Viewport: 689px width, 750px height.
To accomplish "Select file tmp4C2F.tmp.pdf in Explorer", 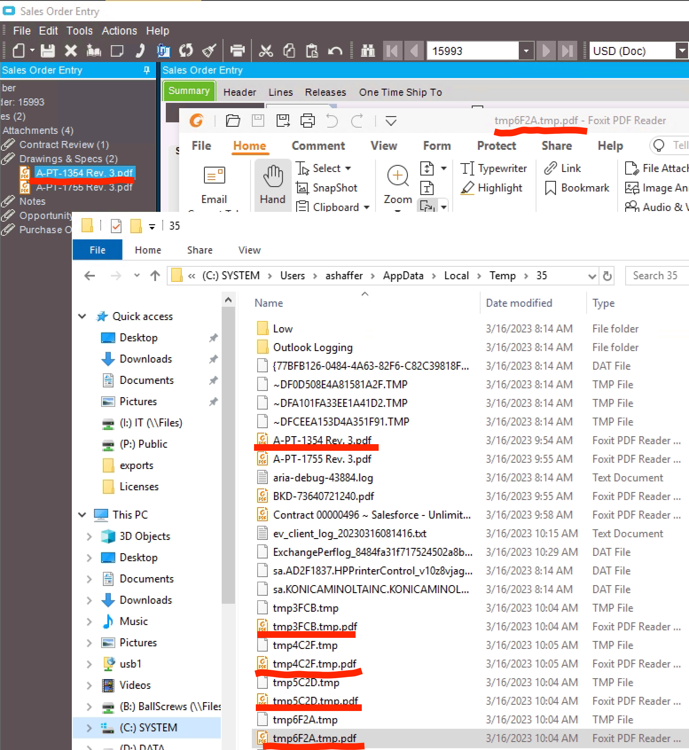I will point(315,664).
